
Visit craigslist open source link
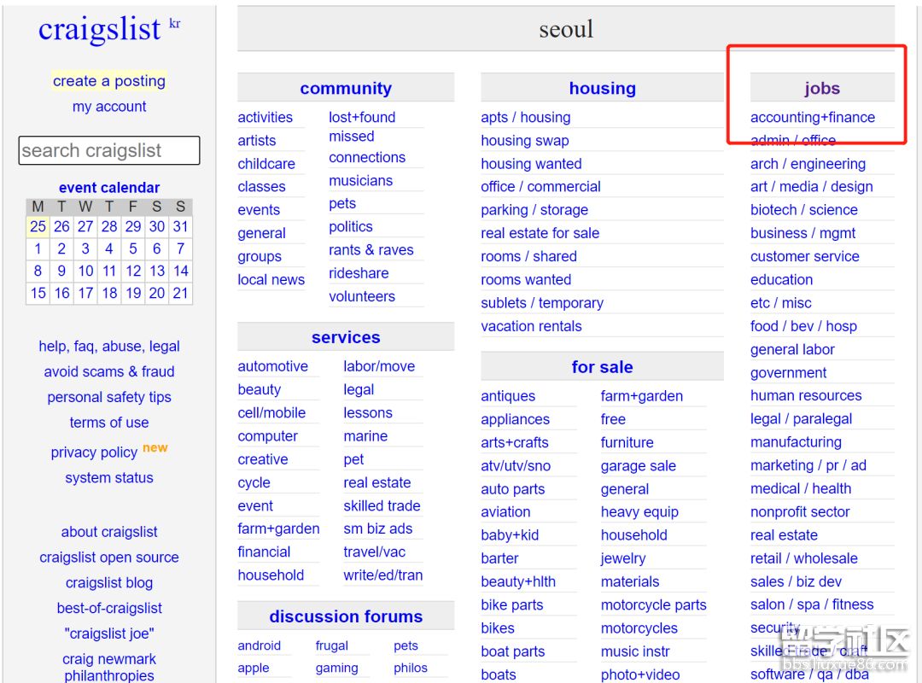click(109, 557)
